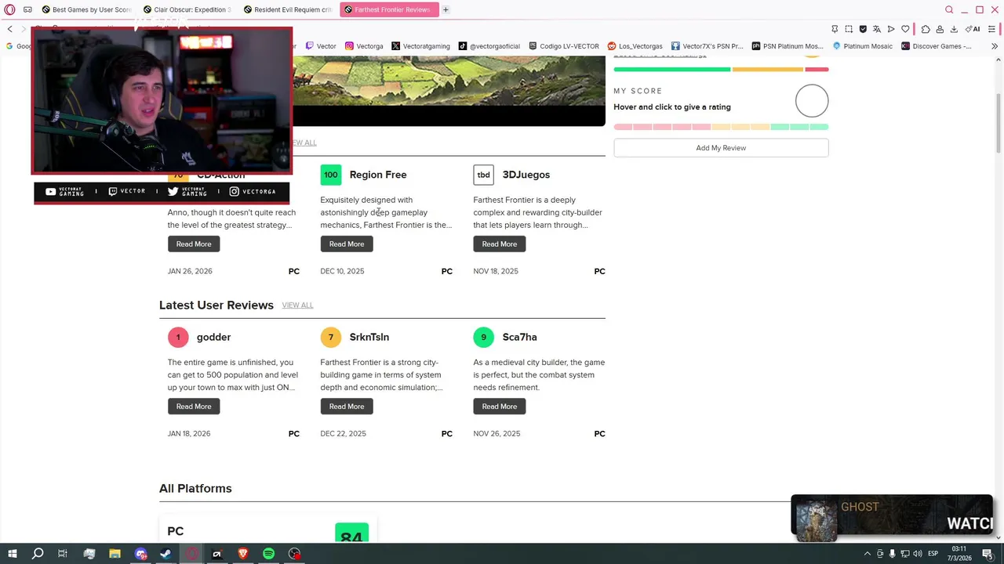The height and width of the screenshot is (564, 1004).
Task: Open Spotify from the taskbar
Action: coord(268,554)
